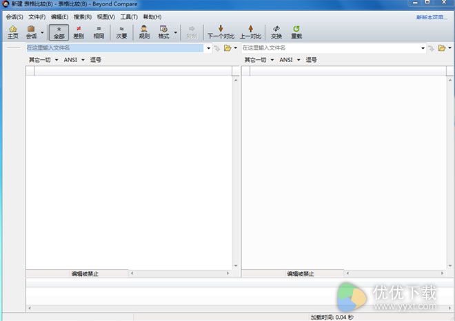Screen dimensions: 455x321
Task: Click right browse folder icon
Action: tap(442, 48)
